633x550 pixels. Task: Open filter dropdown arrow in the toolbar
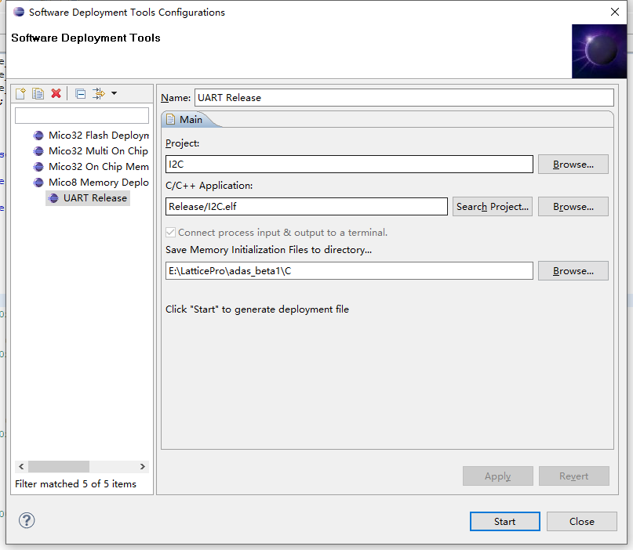115,93
